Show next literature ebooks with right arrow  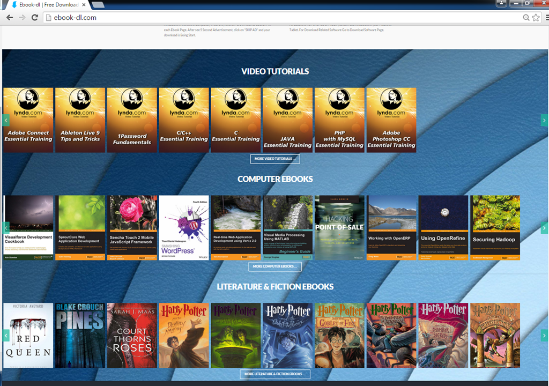(544, 335)
